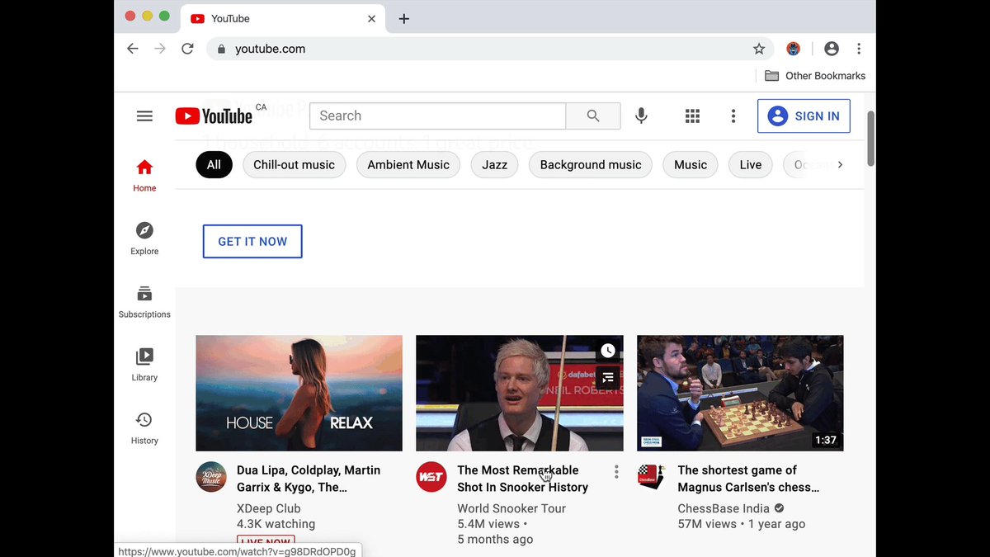Select Background music chip
990x557 pixels.
[x=591, y=165]
